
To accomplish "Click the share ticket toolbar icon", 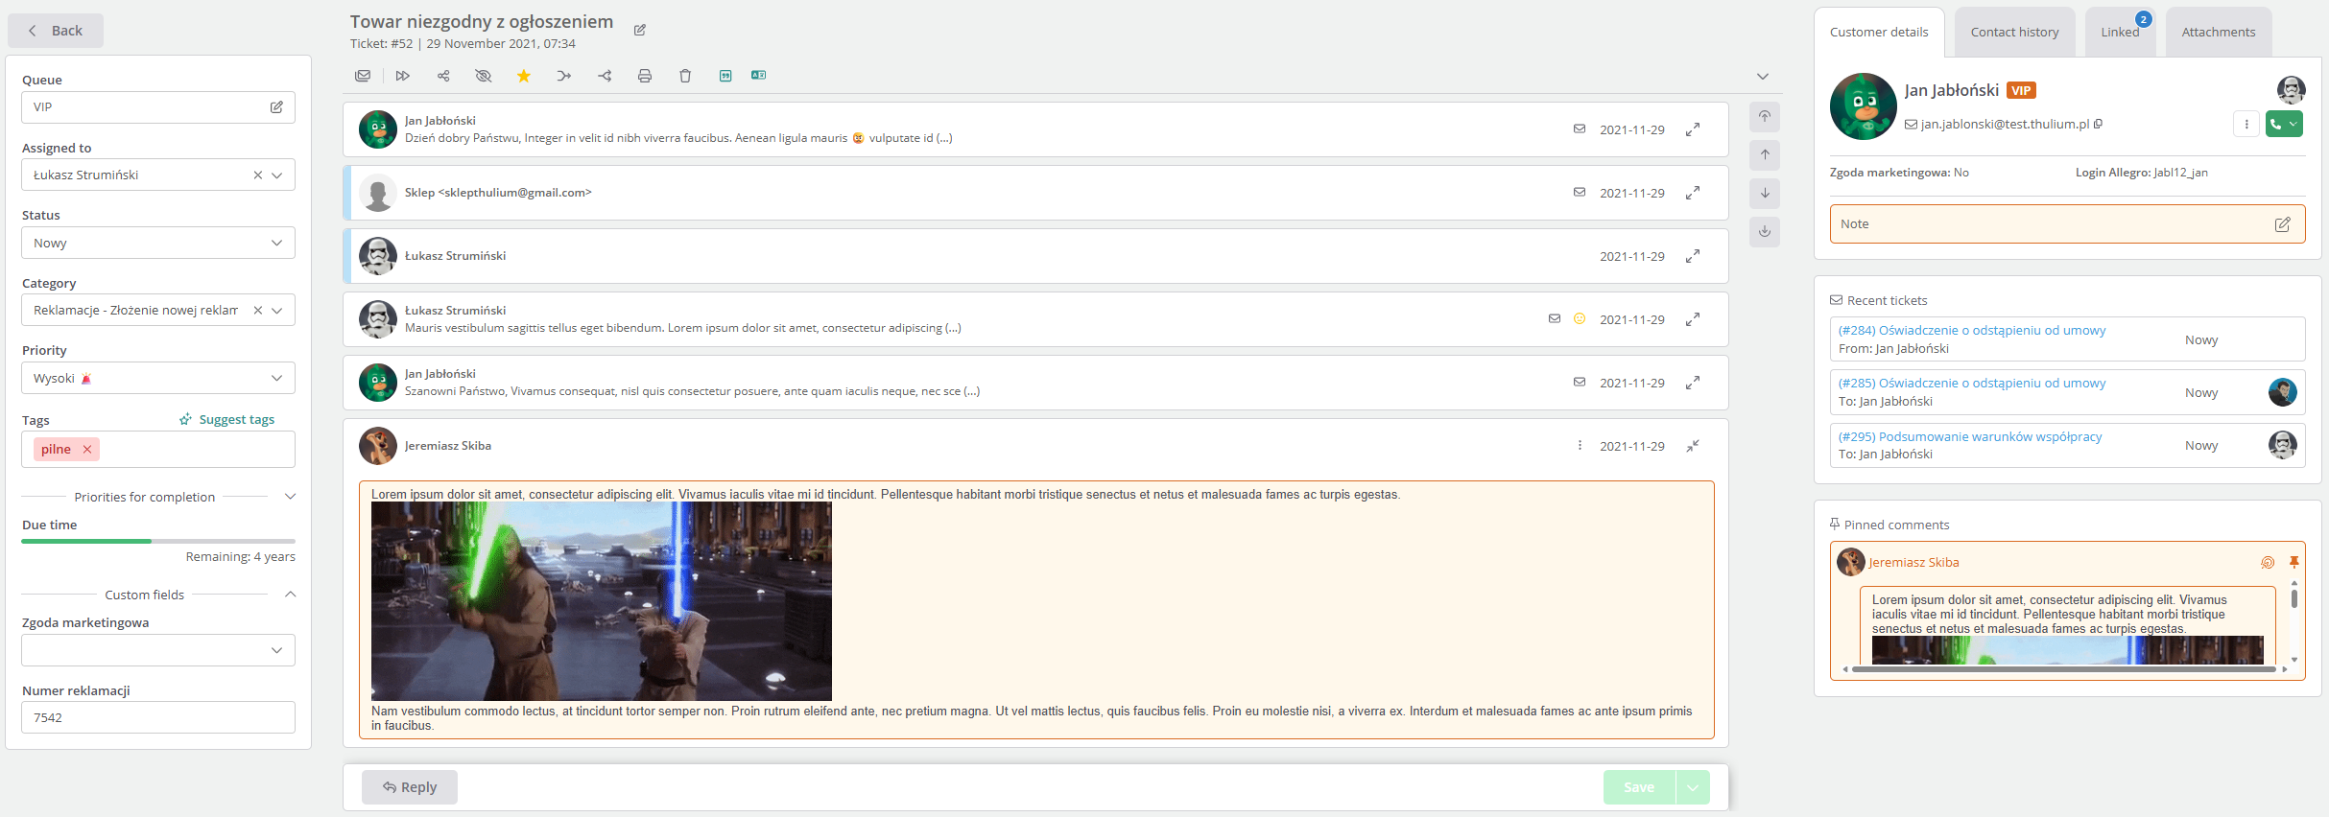I will (x=443, y=76).
